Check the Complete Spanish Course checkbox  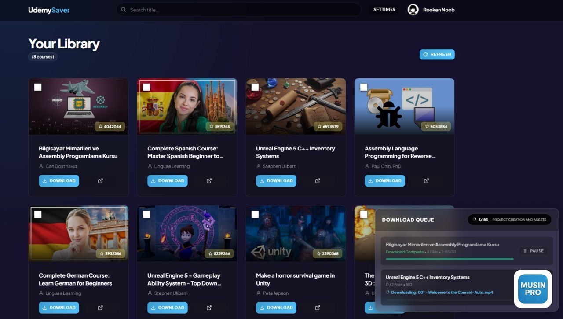(146, 87)
